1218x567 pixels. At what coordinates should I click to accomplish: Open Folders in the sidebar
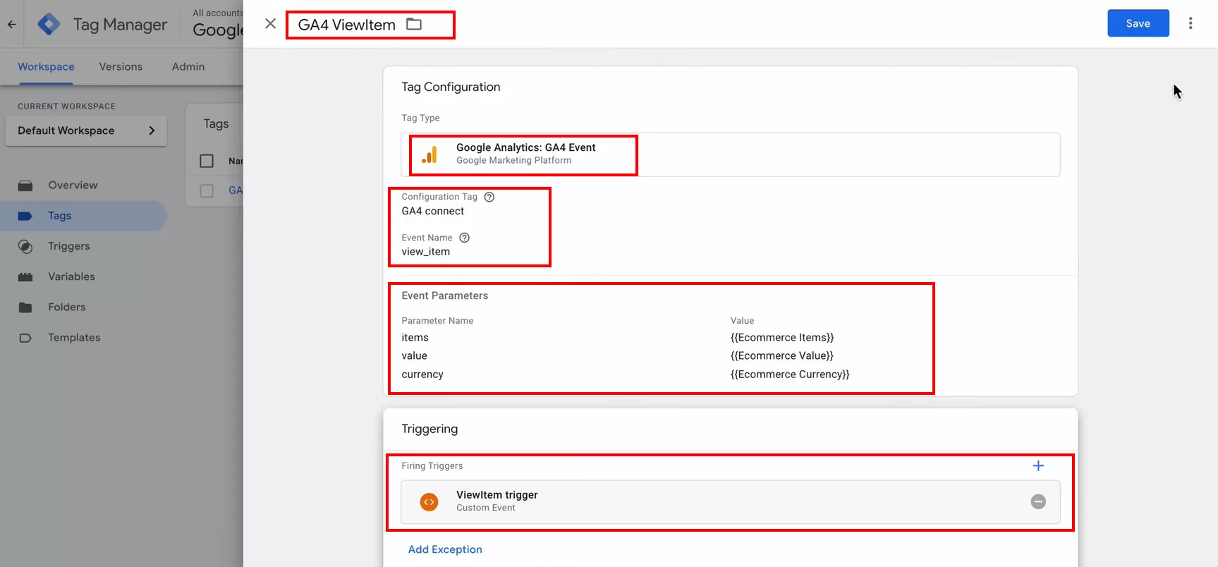pyautogui.click(x=67, y=307)
